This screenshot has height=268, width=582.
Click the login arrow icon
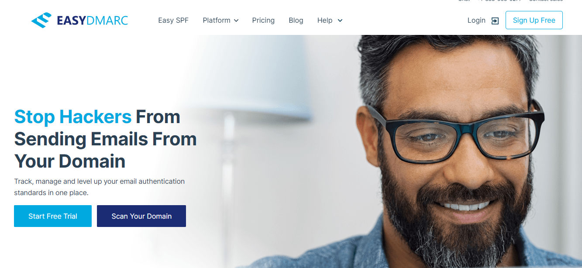495,21
